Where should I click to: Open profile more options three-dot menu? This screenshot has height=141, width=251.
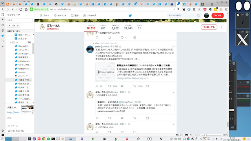pos(221,27)
